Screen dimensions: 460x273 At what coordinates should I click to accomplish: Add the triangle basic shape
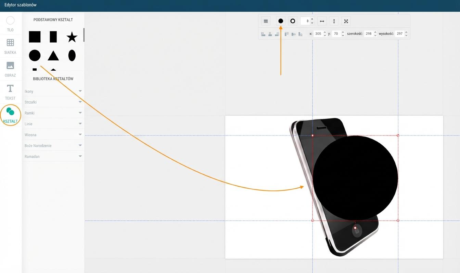click(x=53, y=55)
